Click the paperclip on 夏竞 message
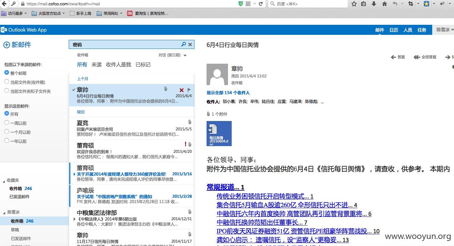Viewport: 454px width, 246px height. [189, 122]
